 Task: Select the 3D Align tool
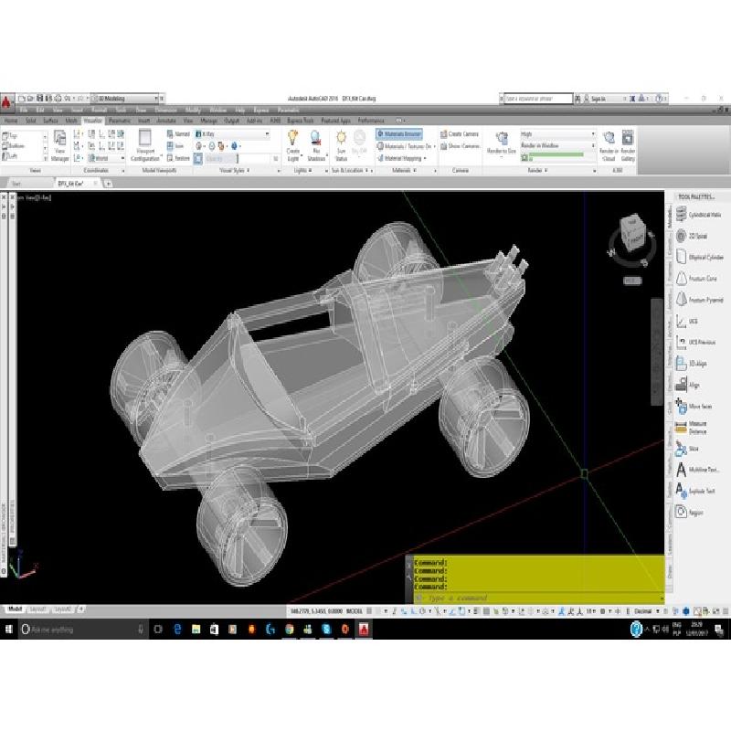pos(692,364)
